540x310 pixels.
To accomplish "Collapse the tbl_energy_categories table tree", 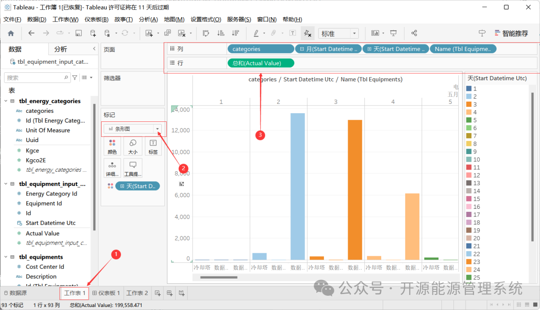I will (6, 101).
